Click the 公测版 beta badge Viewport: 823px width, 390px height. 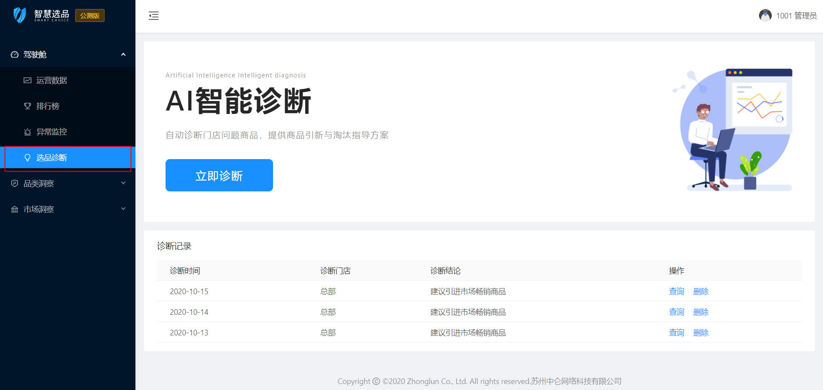90,15
